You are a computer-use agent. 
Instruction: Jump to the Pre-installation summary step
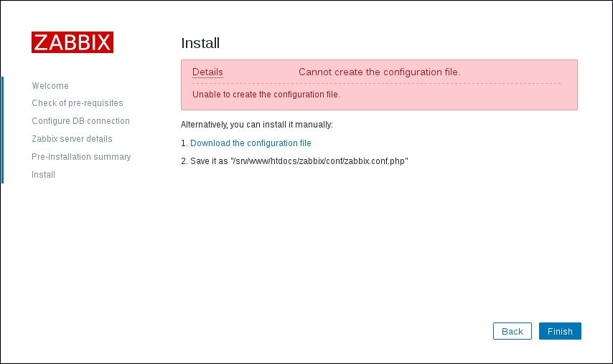(x=81, y=157)
